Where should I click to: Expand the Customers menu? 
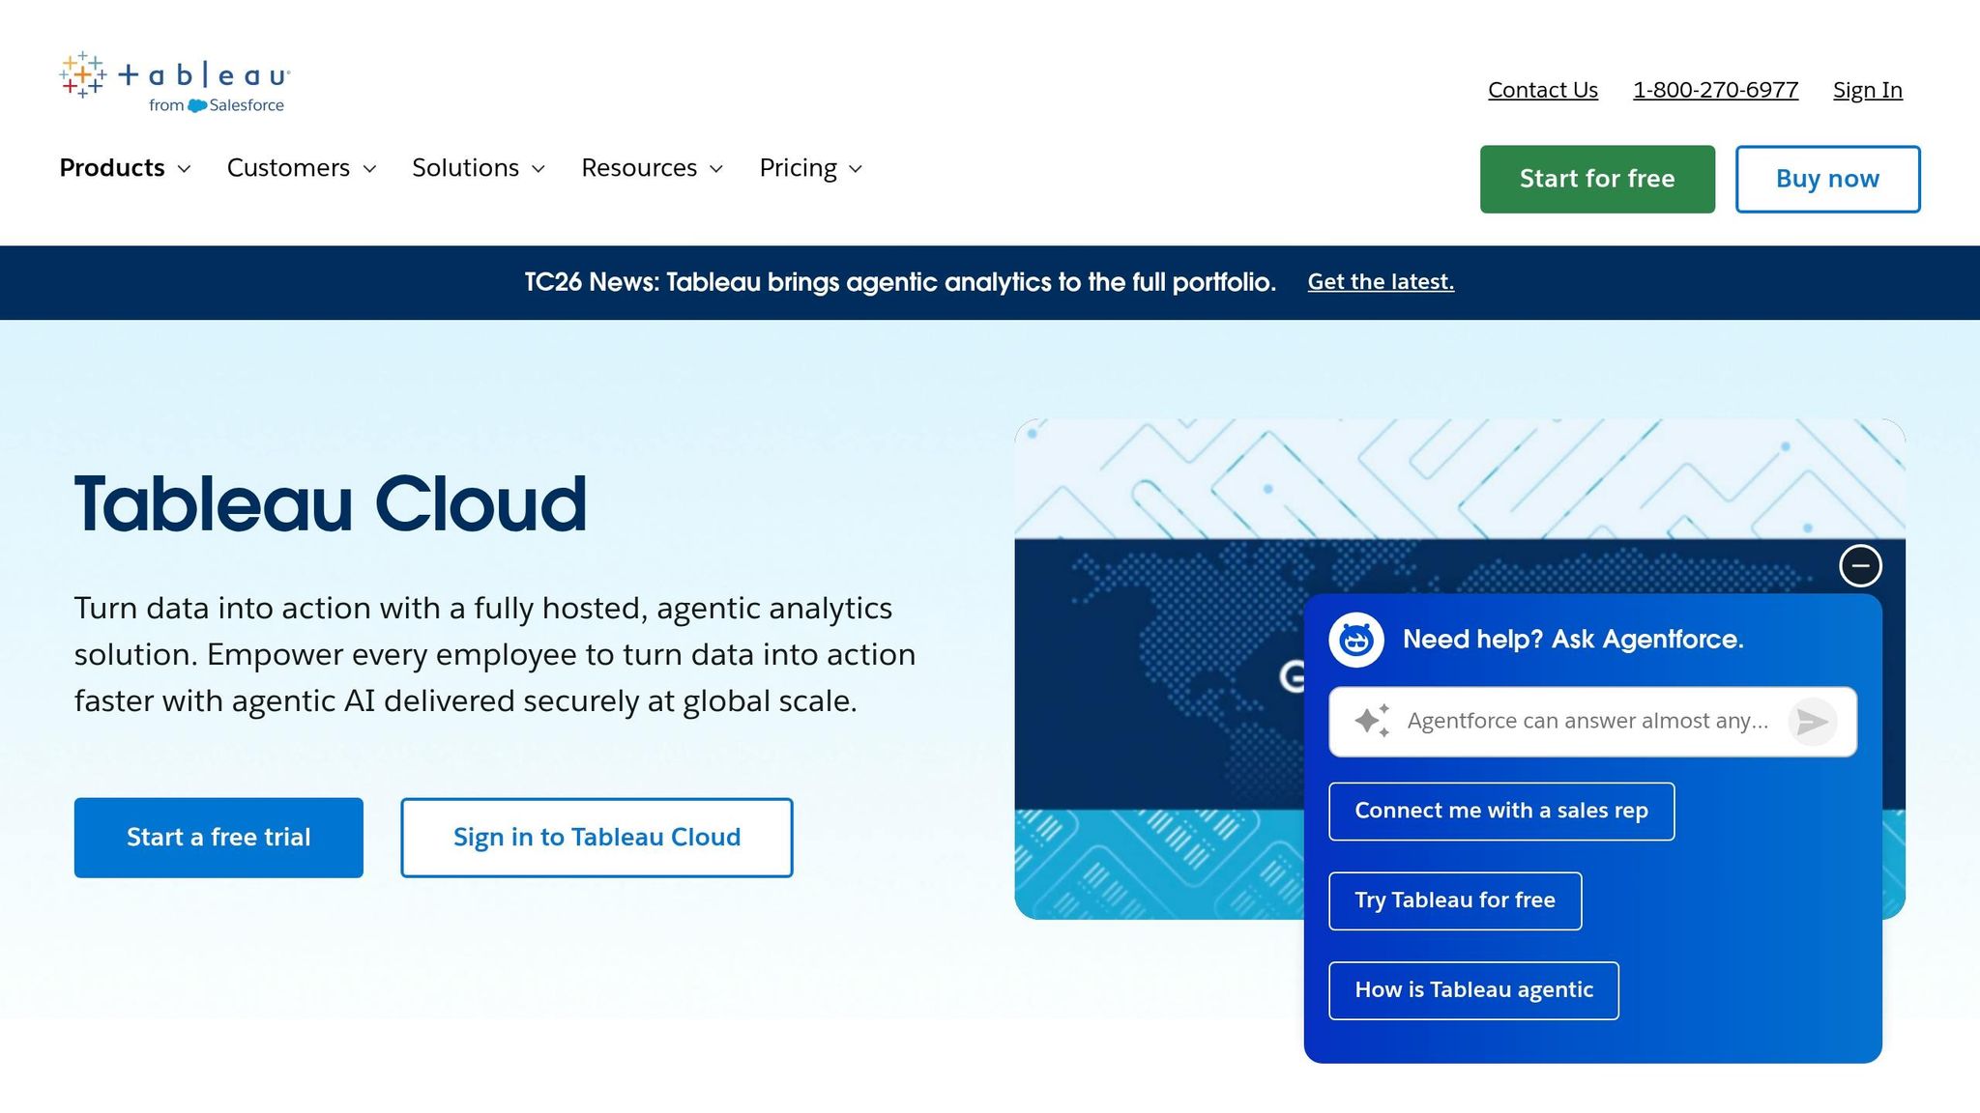pos(302,168)
